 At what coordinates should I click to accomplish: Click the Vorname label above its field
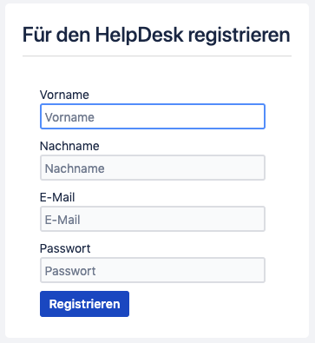[x=64, y=95]
